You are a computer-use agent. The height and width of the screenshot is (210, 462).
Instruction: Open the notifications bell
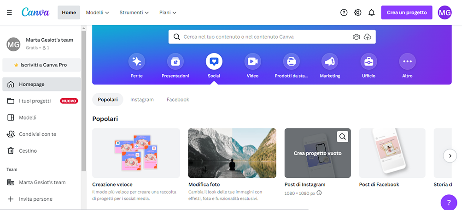371,12
